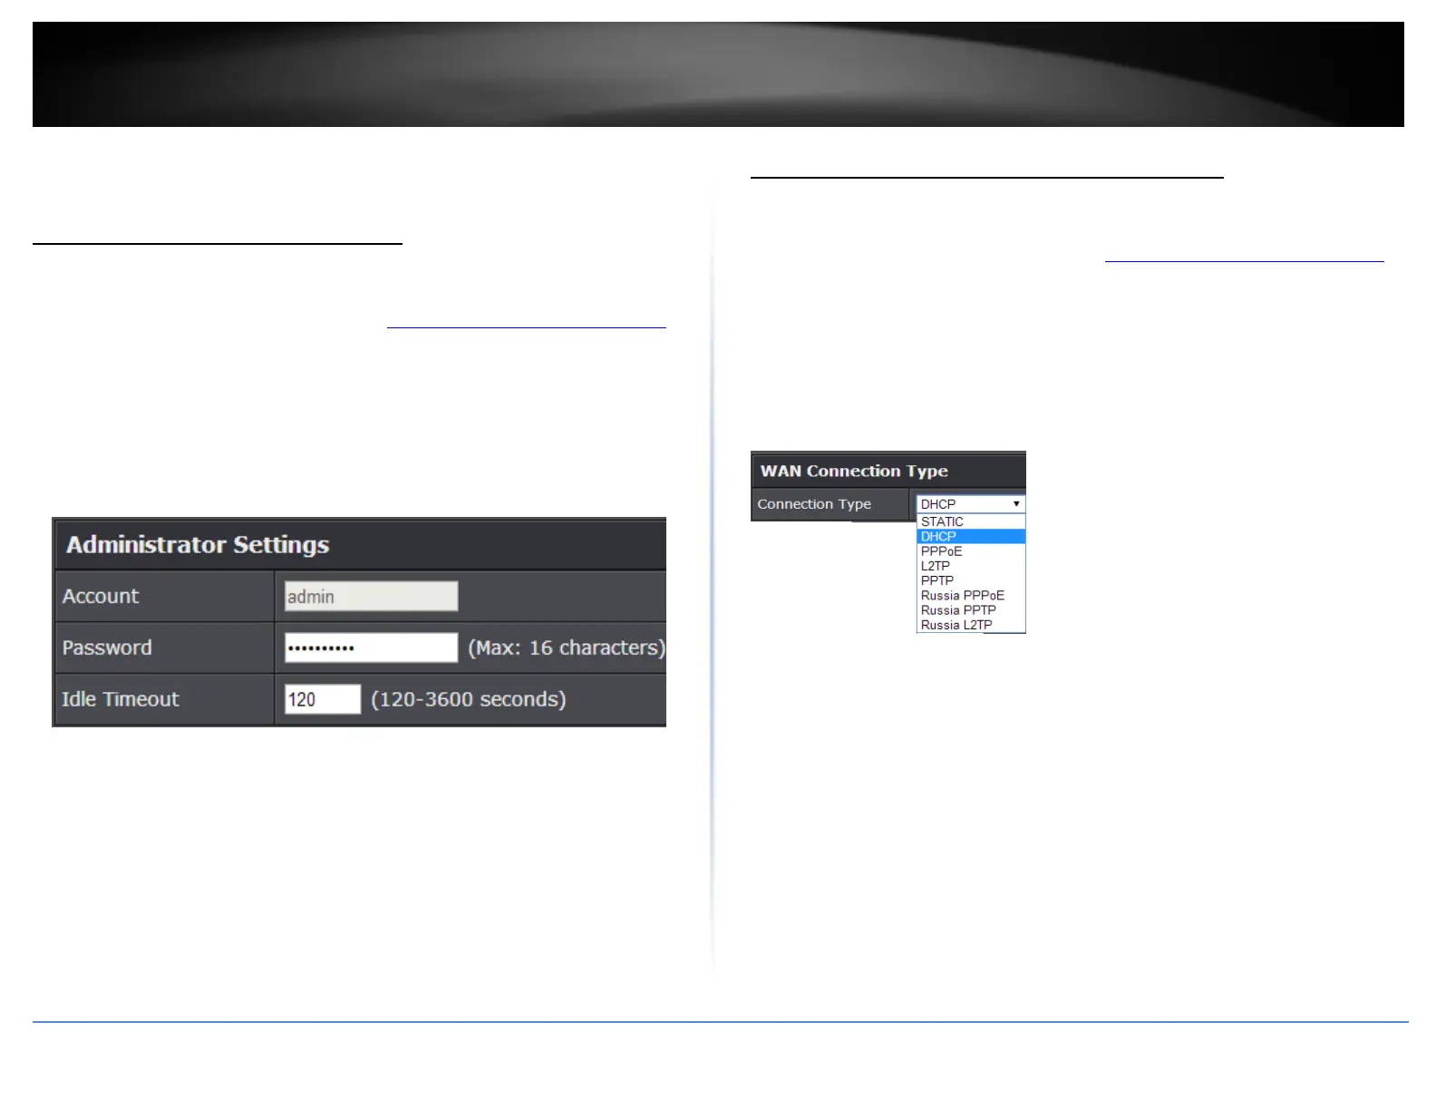The width and height of the screenshot is (1436, 1110).
Task: Click the Idle Timeout field showing 120
Action: (323, 699)
